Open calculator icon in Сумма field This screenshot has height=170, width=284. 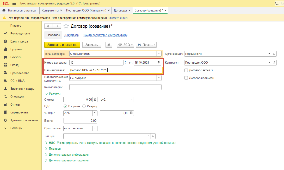click(95, 99)
